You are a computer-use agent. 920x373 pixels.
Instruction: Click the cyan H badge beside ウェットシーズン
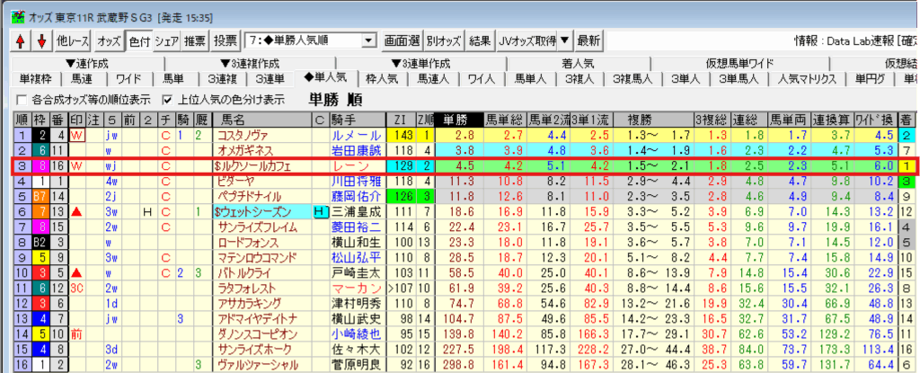[x=319, y=211]
